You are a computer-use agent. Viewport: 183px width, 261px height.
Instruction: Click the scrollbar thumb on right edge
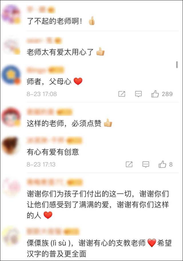pyautogui.click(x=177, y=65)
